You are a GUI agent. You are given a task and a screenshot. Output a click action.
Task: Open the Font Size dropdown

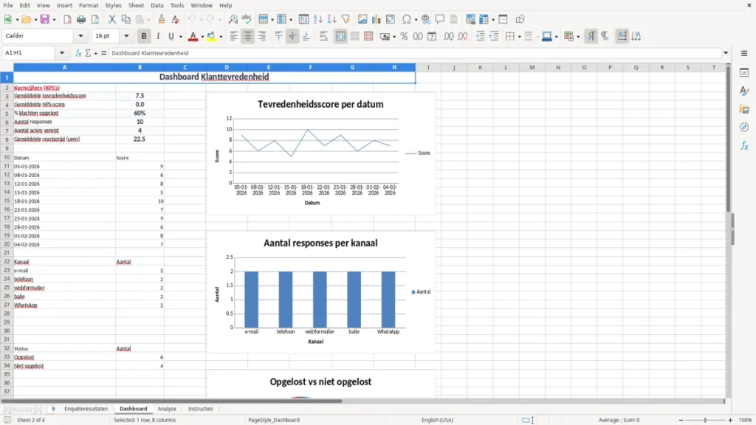(x=126, y=36)
